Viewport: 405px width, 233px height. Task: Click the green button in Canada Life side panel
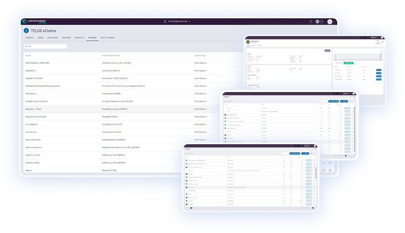(x=348, y=63)
